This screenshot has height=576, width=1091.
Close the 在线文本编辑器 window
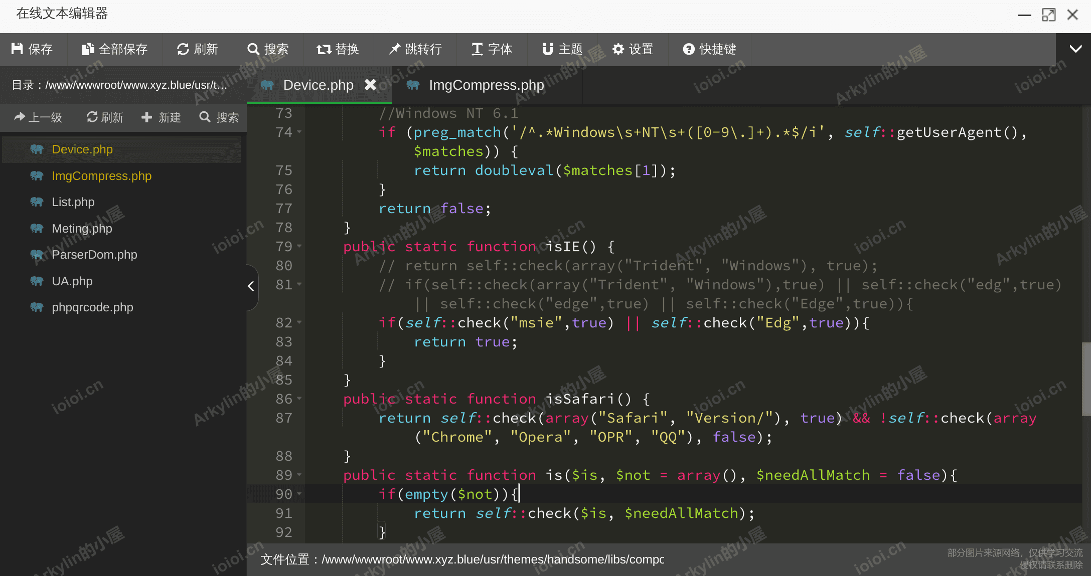[1072, 15]
